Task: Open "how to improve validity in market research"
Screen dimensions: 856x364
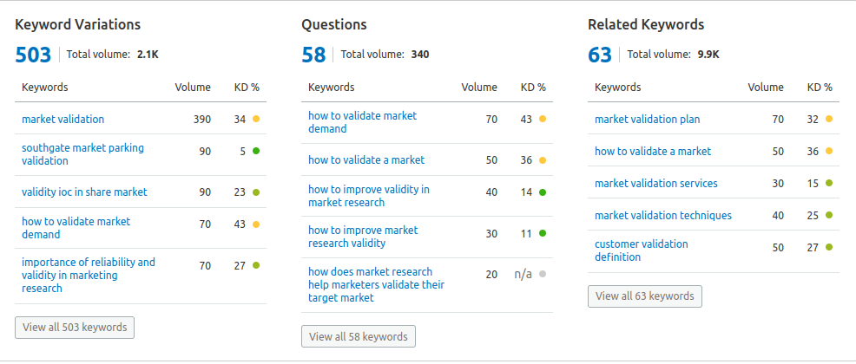Action: [368, 196]
